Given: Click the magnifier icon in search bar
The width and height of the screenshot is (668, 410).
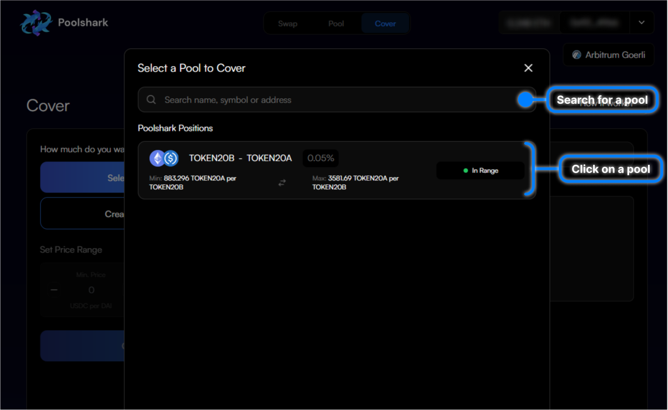Looking at the screenshot, I should pos(151,100).
